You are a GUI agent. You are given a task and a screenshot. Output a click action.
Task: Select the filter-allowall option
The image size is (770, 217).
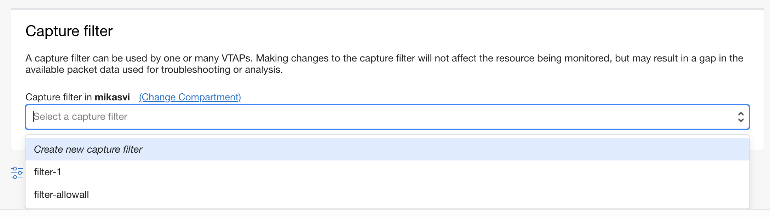(62, 195)
